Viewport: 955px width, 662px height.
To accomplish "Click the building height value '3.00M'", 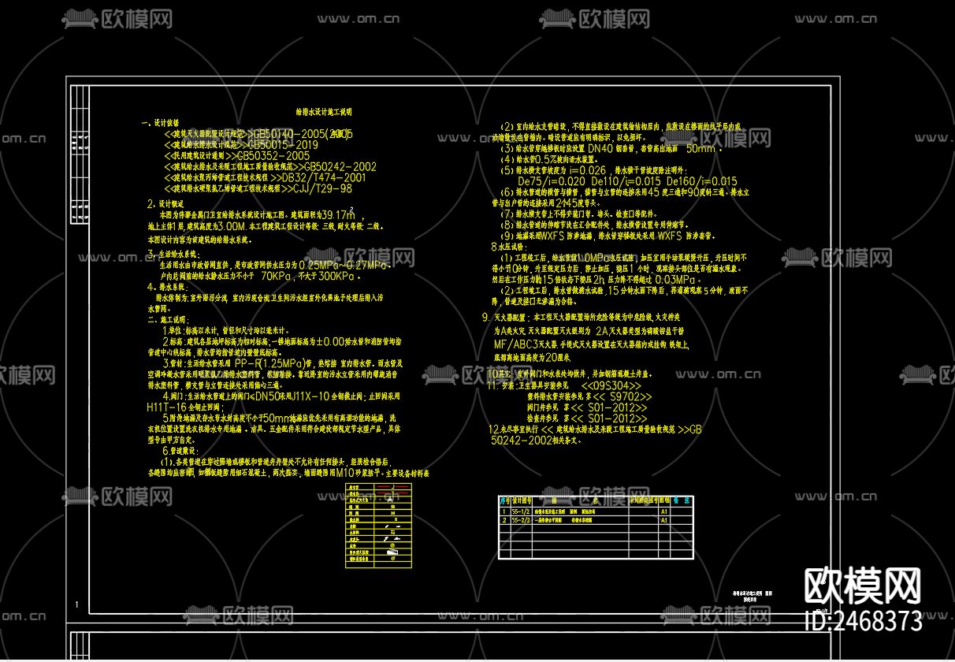I will pos(233,226).
